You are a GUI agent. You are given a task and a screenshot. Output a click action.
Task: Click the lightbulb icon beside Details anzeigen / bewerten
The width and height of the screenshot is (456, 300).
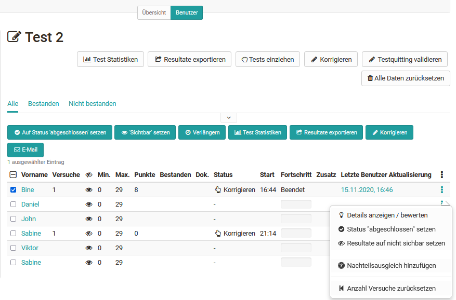click(x=341, y=215)
